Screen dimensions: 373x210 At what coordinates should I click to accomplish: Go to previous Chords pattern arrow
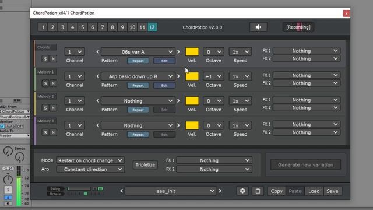(x=98, y=52)
